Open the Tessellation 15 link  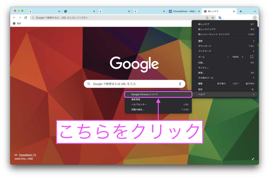27,155
